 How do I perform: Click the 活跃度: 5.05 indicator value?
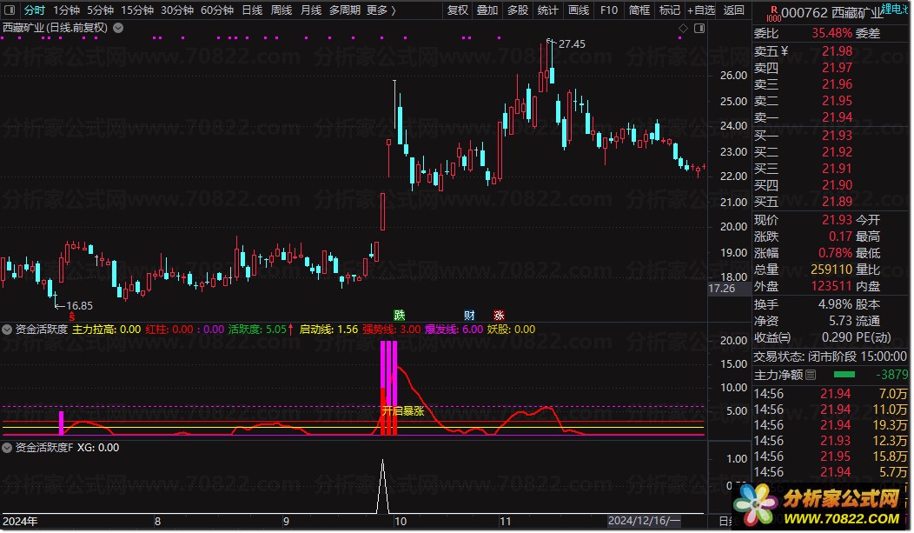tap(257, 330)
